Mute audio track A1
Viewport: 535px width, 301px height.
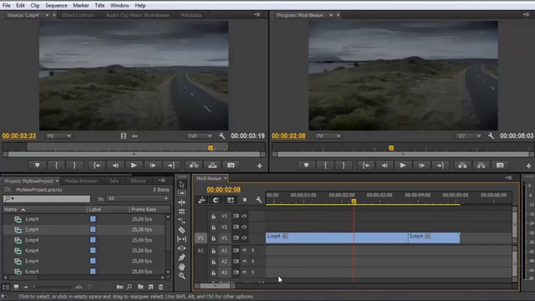tap(244, 251)
